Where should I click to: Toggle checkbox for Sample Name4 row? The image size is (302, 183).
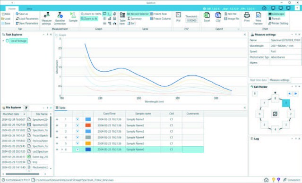78,137
